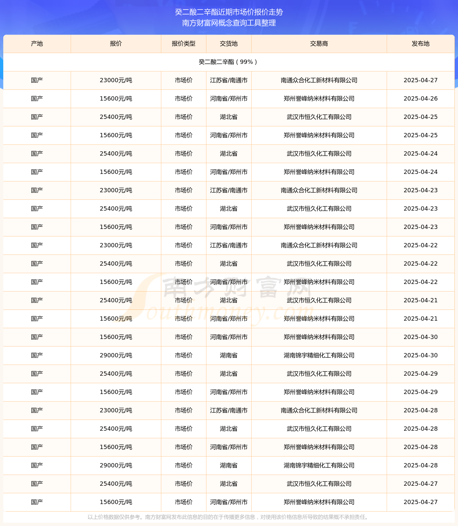
Task: Click 郑州誉峰纳米材料有限公司 in the 2025-04-28 row
Action: click(319, 447)
